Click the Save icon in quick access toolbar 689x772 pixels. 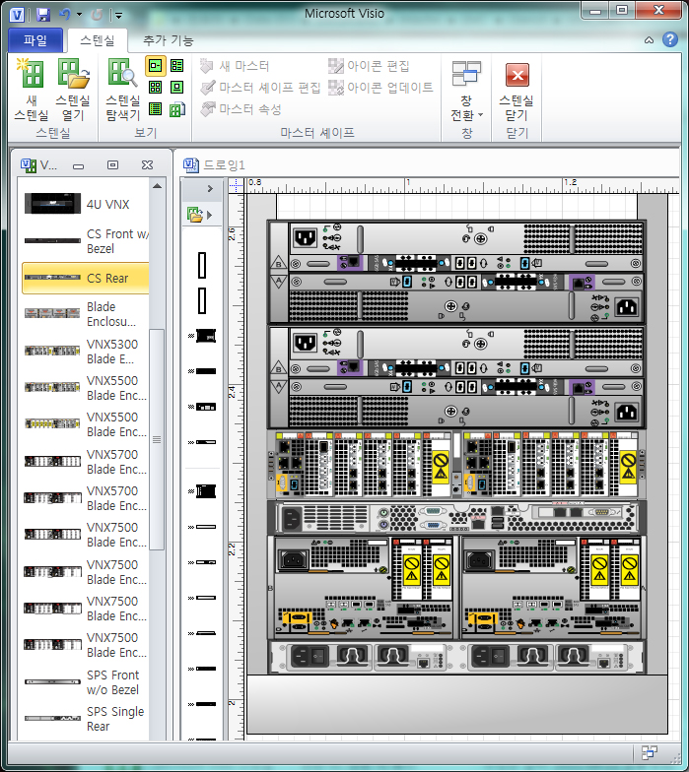point(43,15)
